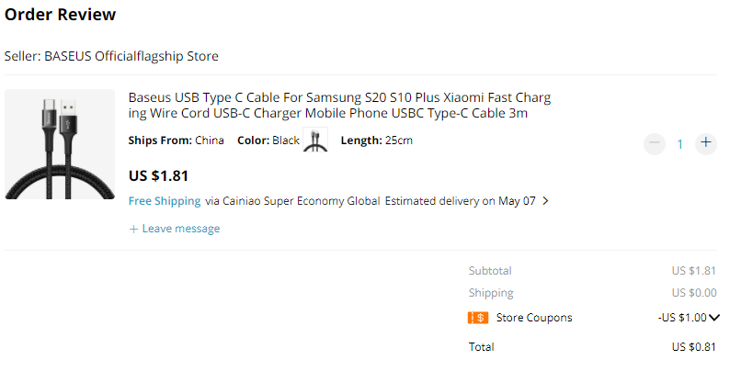Select the quantity number field

pyautogui.click(x=679, y=144)
